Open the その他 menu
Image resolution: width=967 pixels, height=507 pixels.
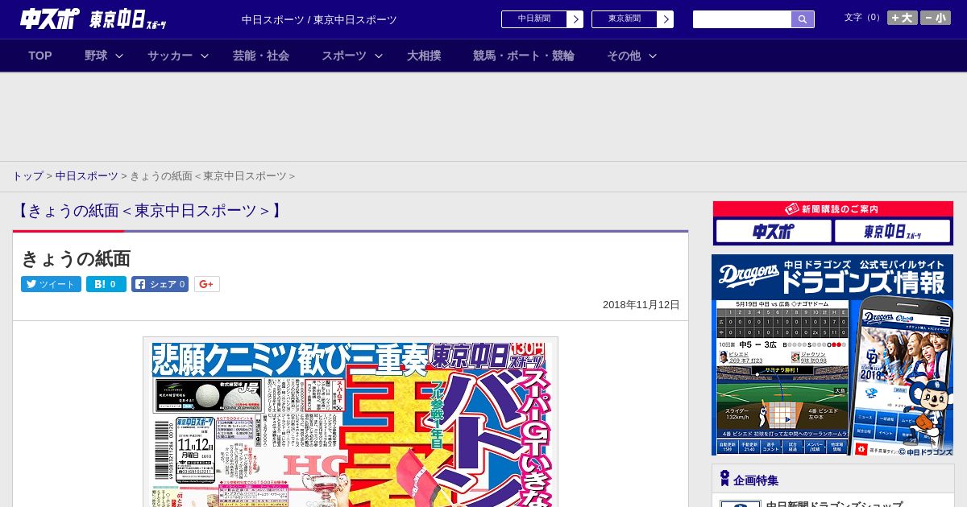[624, 56]
